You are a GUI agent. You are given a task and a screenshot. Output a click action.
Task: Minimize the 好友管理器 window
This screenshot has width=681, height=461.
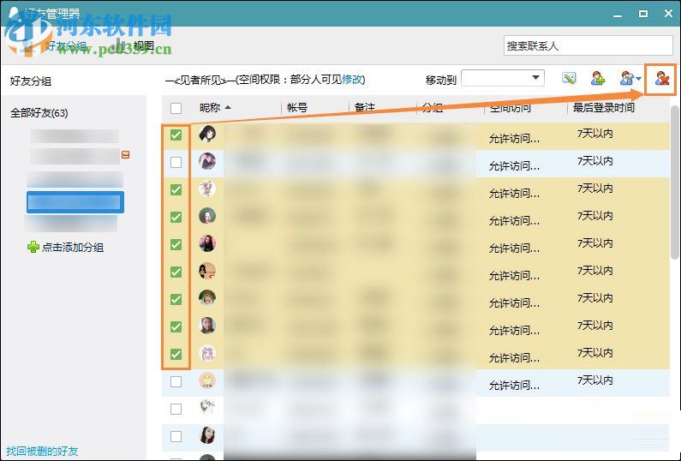point(618,15)
